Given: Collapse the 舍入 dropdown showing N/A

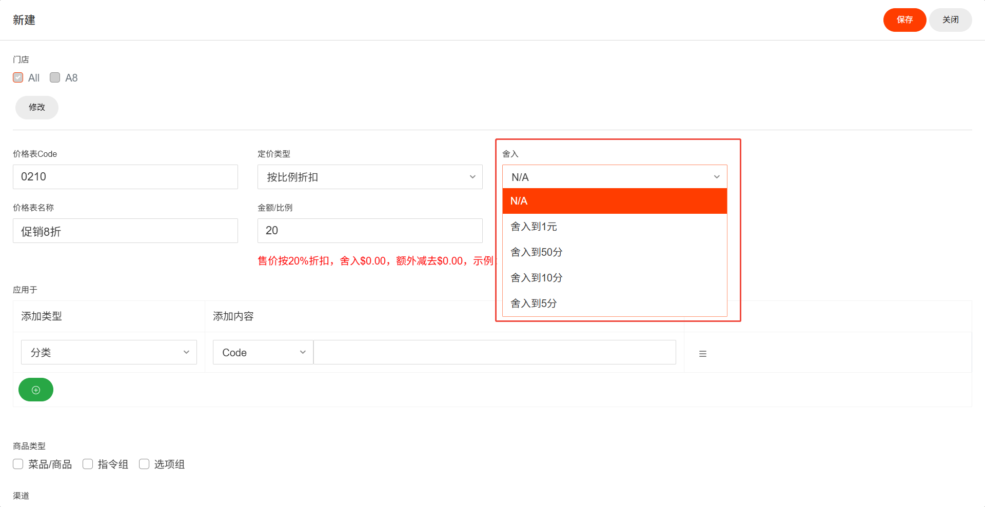Looking at the screenshot, I should (615, 177).
